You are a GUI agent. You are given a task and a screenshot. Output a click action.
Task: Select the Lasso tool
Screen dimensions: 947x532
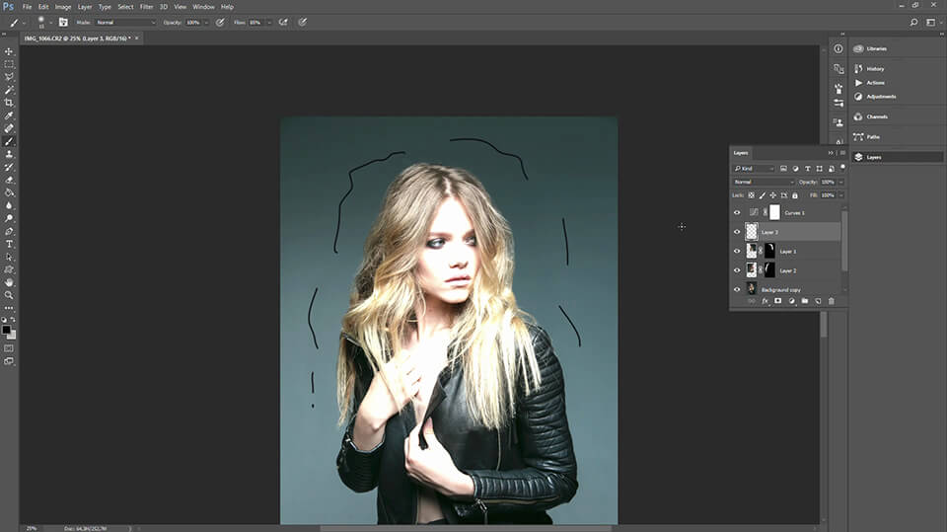pos(9,77)
